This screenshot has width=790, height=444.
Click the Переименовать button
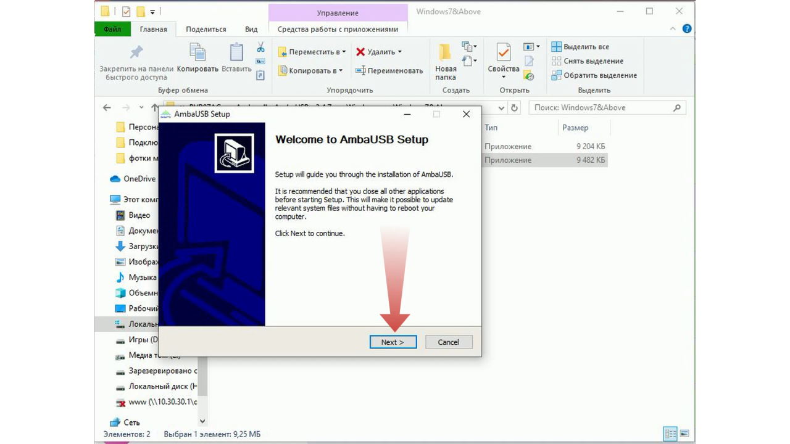pos(389,70)
